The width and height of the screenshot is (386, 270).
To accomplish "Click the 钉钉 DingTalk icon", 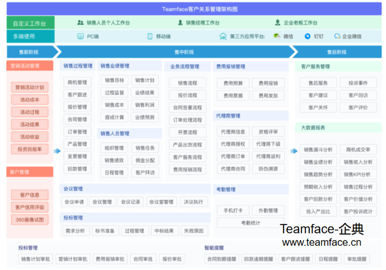I will point(307,36).
